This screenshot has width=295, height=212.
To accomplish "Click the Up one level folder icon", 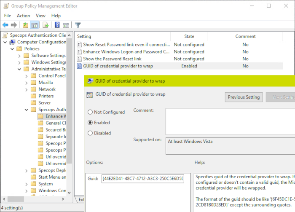I will coord(26,25).
